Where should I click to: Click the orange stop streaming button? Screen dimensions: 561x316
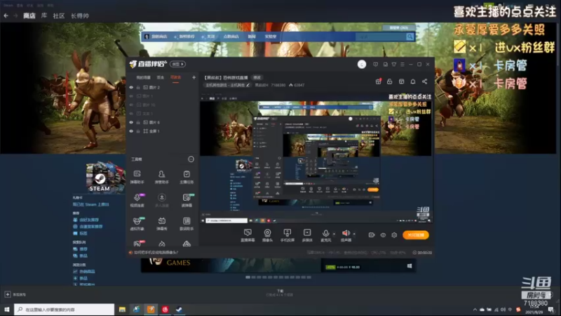[x=415, y=235]
